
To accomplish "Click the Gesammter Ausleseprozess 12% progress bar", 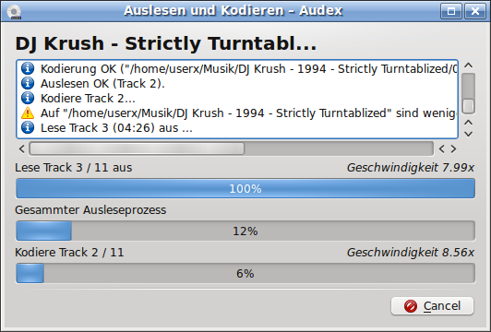I will coord(245,231).
